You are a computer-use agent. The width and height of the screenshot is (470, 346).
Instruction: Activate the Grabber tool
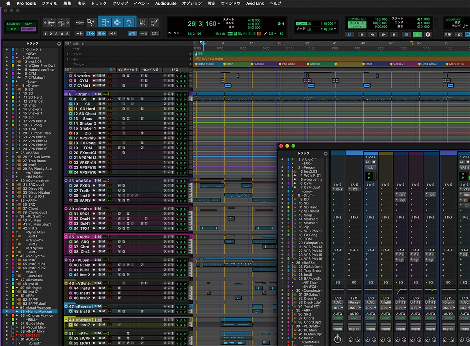click(x=129, y=22)
